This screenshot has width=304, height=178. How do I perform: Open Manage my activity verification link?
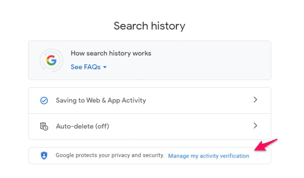pos(209,156)
